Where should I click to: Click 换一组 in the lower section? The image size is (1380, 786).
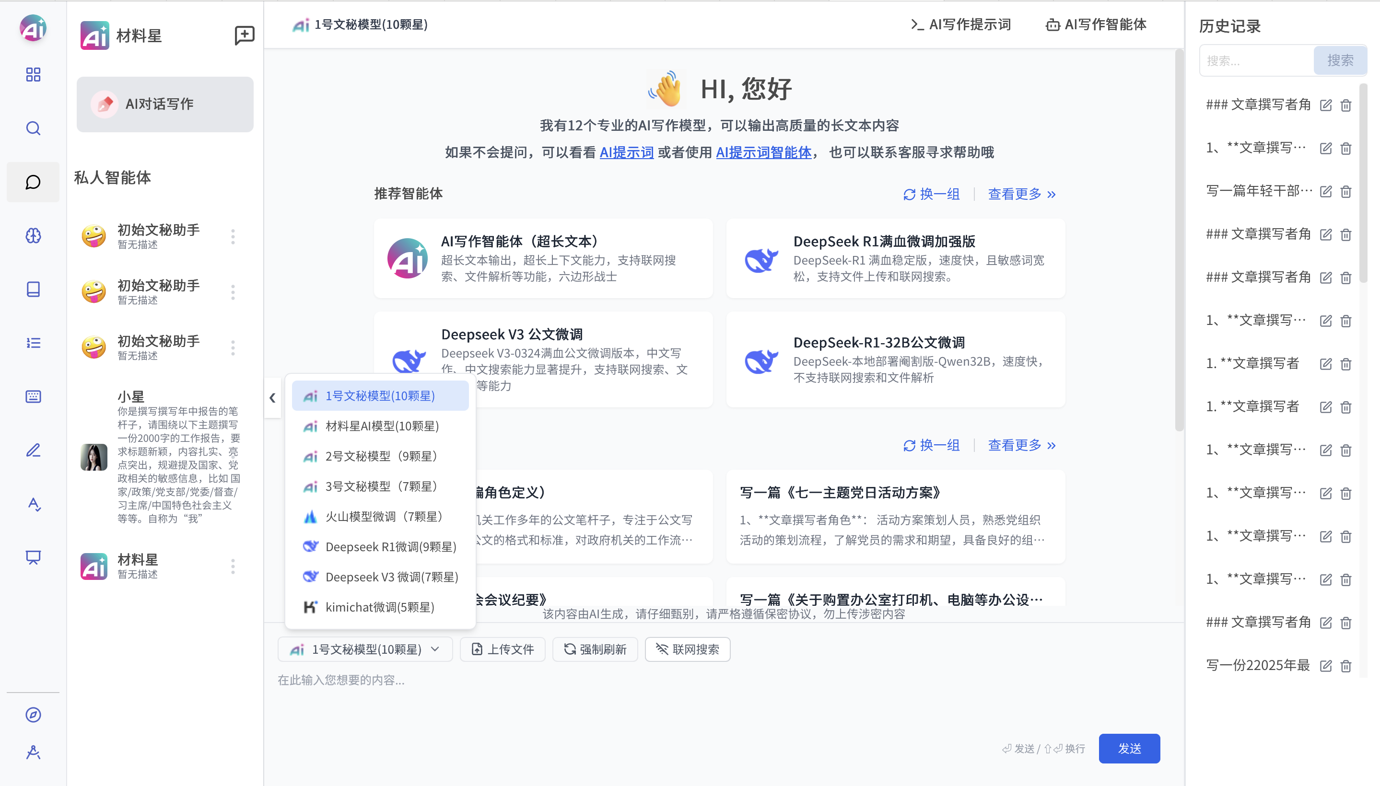click(932, 445)
